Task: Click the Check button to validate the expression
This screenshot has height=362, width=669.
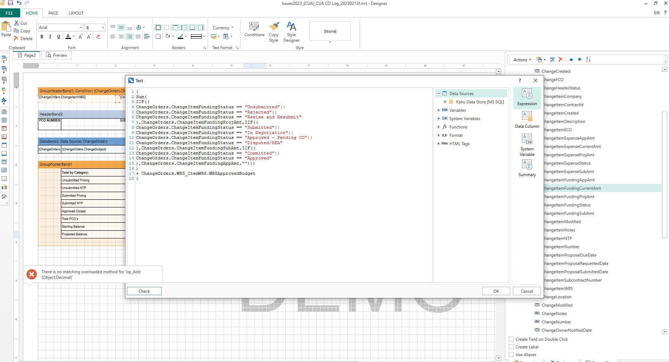Action: coord(144,291)
